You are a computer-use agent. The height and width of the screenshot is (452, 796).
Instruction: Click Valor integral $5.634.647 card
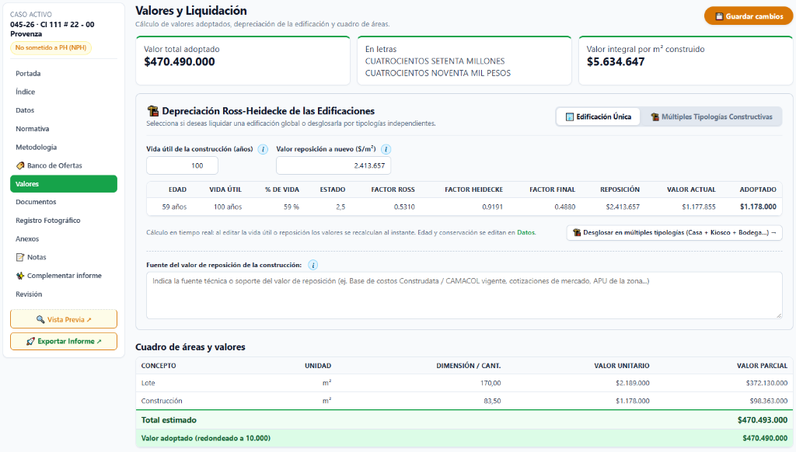coord(686,61)
